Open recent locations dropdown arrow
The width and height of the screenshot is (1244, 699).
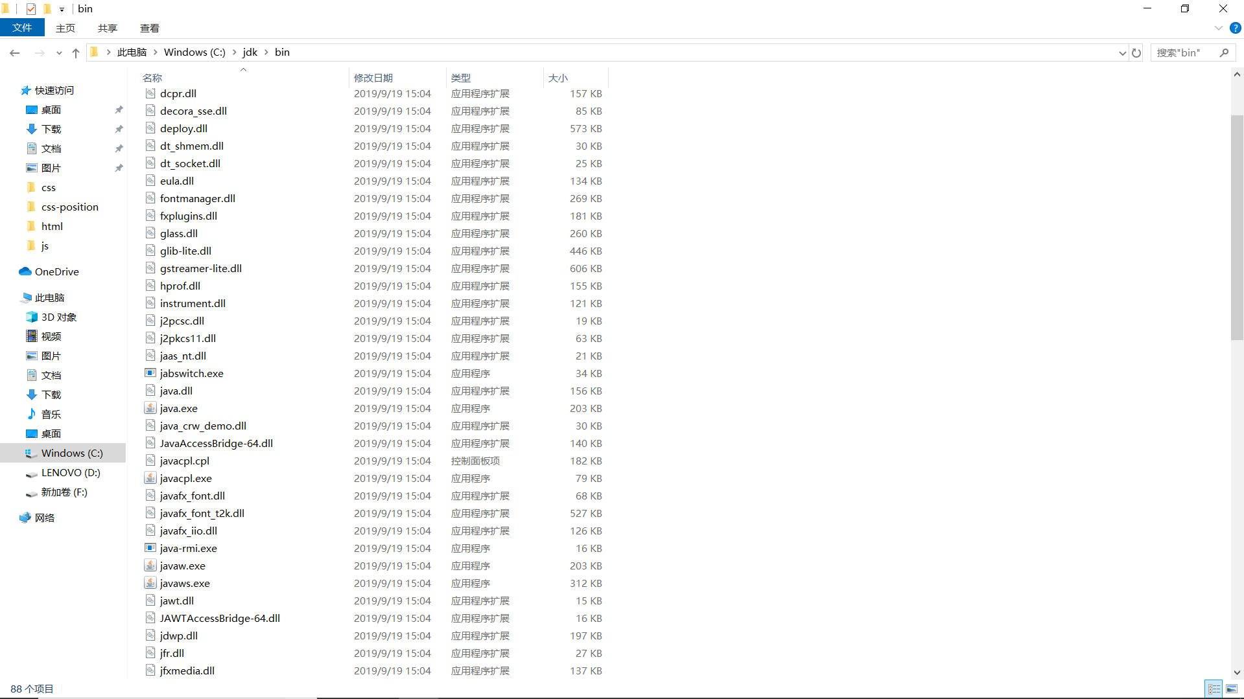click(59, 53)
